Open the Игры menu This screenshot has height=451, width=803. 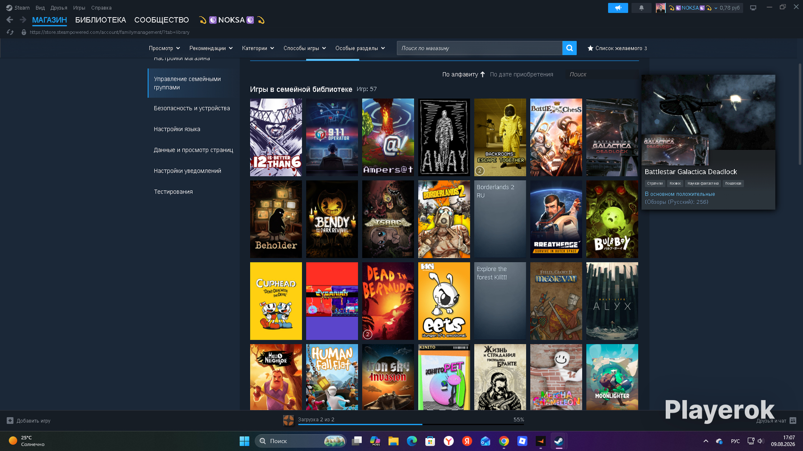79,8
